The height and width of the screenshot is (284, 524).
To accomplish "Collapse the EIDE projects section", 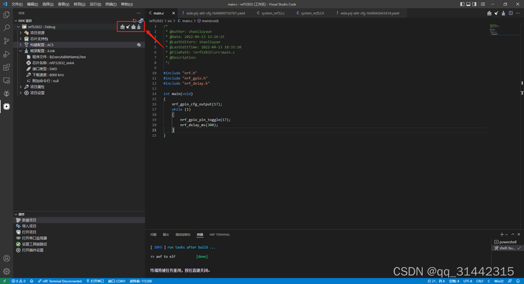I will click(16, 21).
